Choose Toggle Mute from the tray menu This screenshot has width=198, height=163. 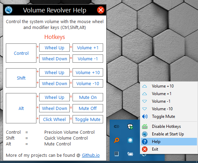click(169, 116)
